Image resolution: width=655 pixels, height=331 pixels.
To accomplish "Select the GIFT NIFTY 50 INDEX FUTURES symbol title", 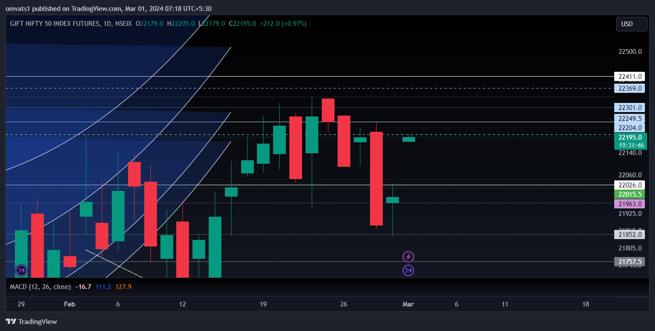I will pyautogui.click(x=54, y=24).
